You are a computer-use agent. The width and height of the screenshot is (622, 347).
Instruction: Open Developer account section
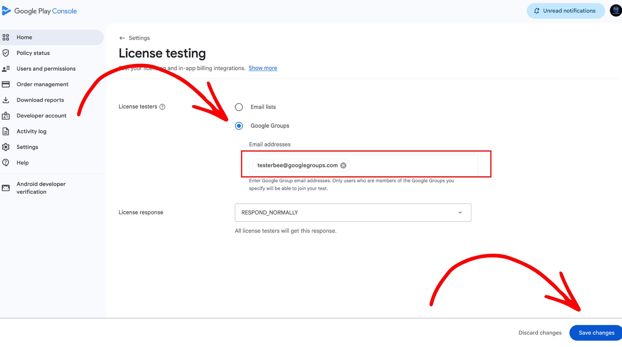(x=52, y=116)
